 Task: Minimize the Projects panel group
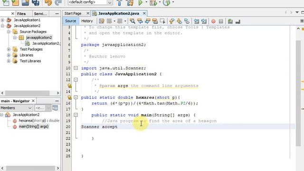tap(57, 14)
